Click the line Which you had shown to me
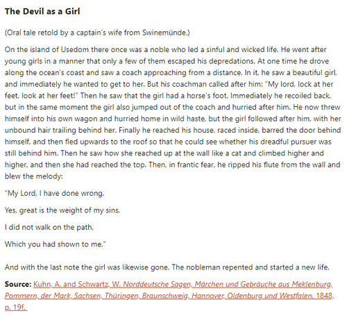The width and height of the screenshot is (349, 318). tap(56, 244)
